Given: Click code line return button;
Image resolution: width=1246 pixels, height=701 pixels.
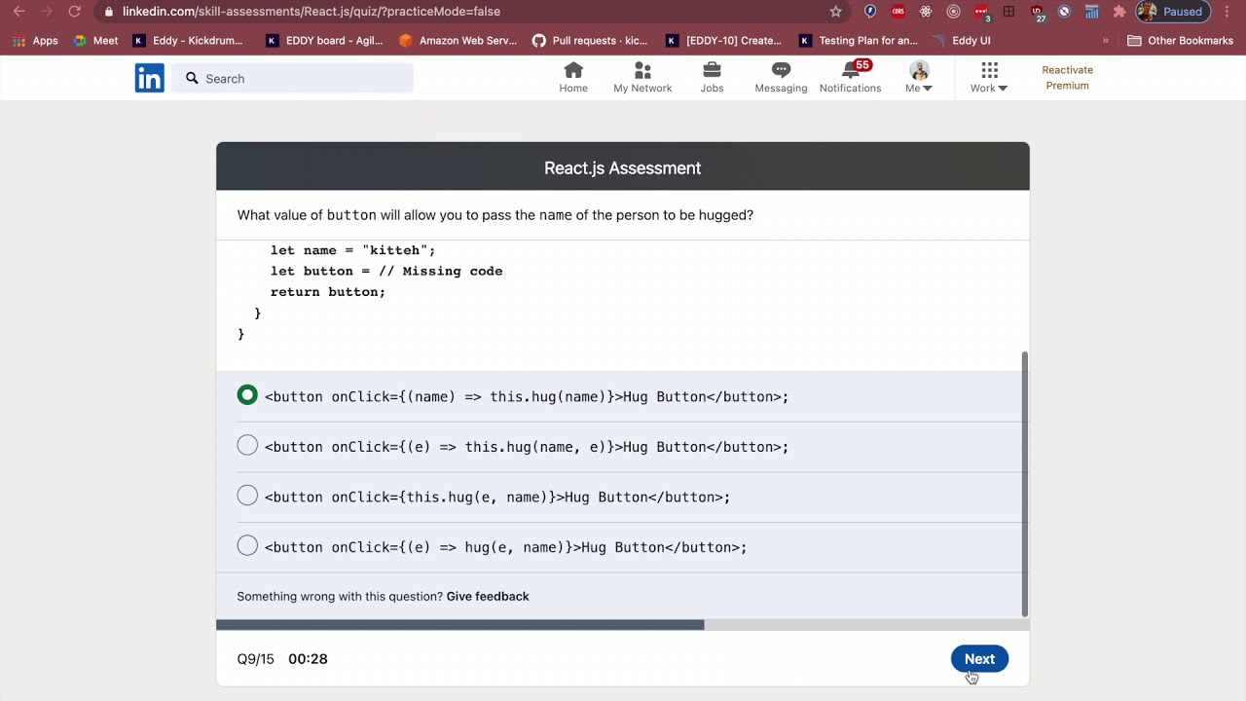Looking at the screenshot, I should (x=328, y=292).
